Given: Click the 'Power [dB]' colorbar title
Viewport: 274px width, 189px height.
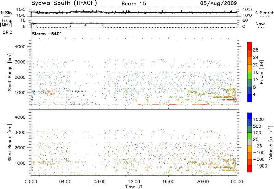Looking at the screenshot, I should pos(261,72).
